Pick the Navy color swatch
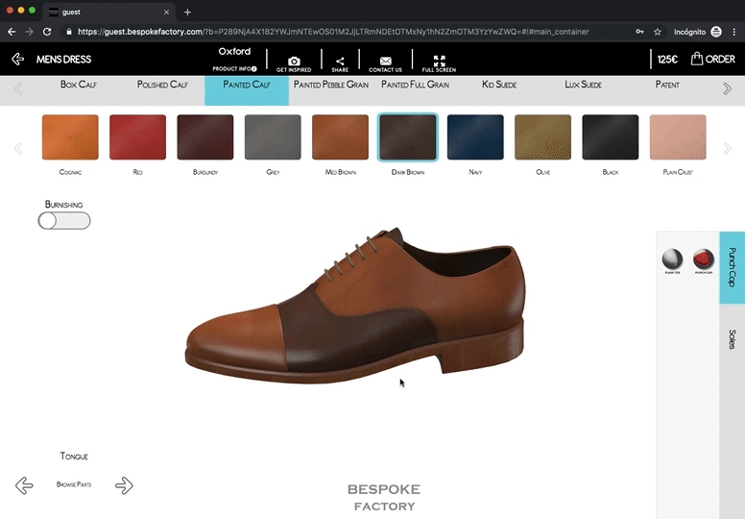The width and height of the screenshot is (745, 519). 475,137
